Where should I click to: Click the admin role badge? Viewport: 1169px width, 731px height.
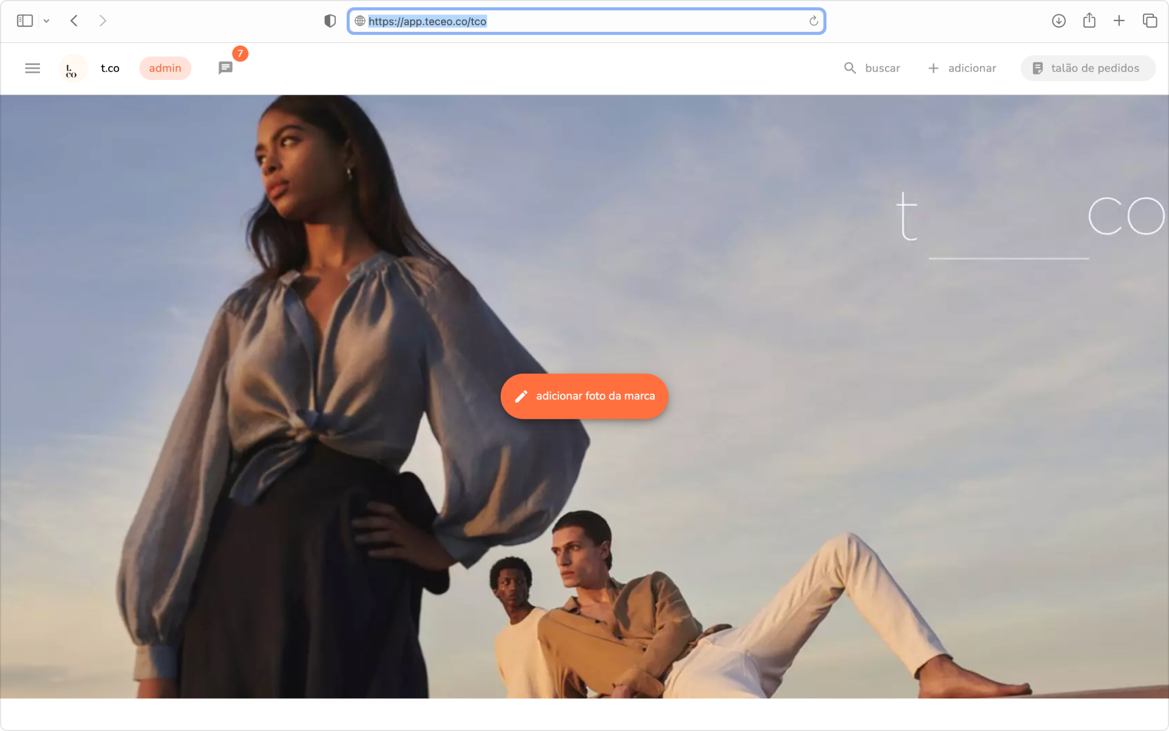coord(165,68)
